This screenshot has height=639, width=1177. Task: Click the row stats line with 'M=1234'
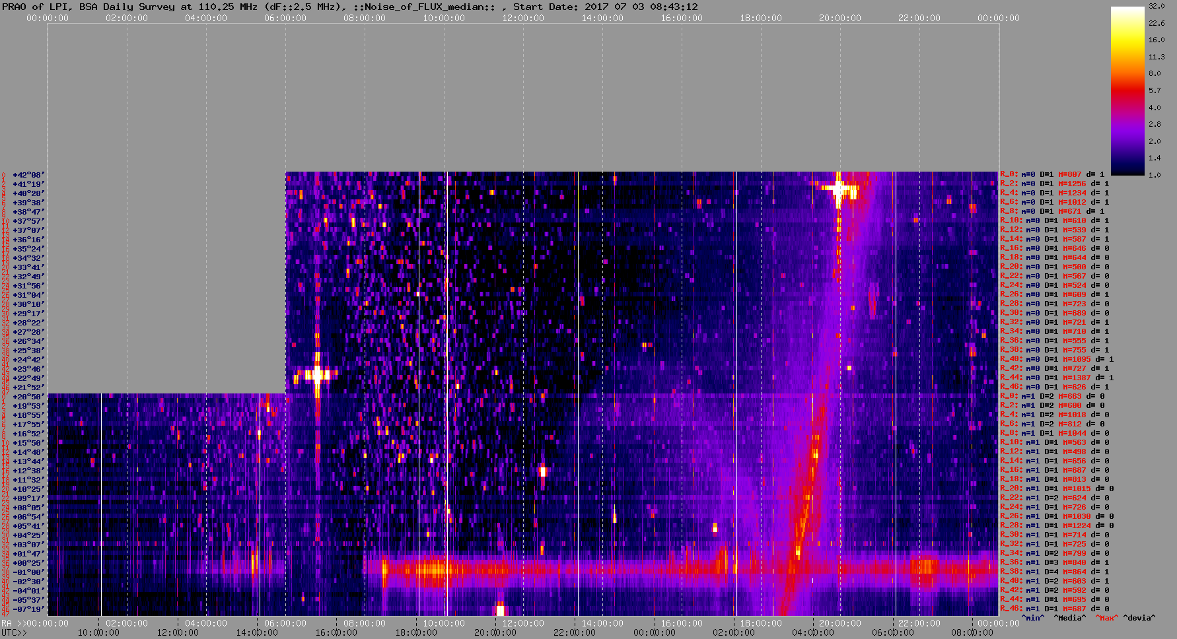(1055, 193)
